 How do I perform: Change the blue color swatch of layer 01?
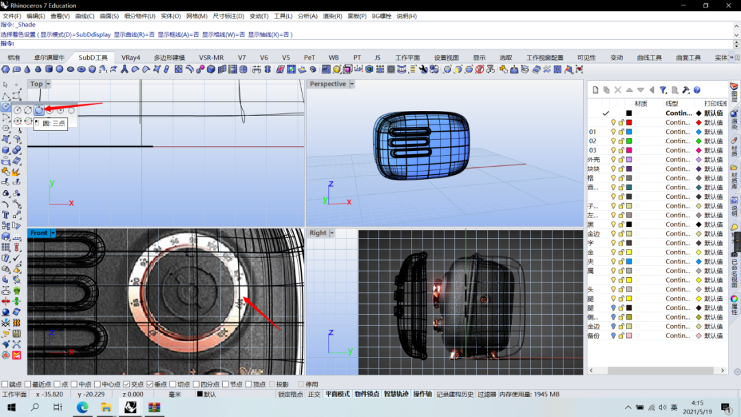pyautogui.click(x=629, y=132)
